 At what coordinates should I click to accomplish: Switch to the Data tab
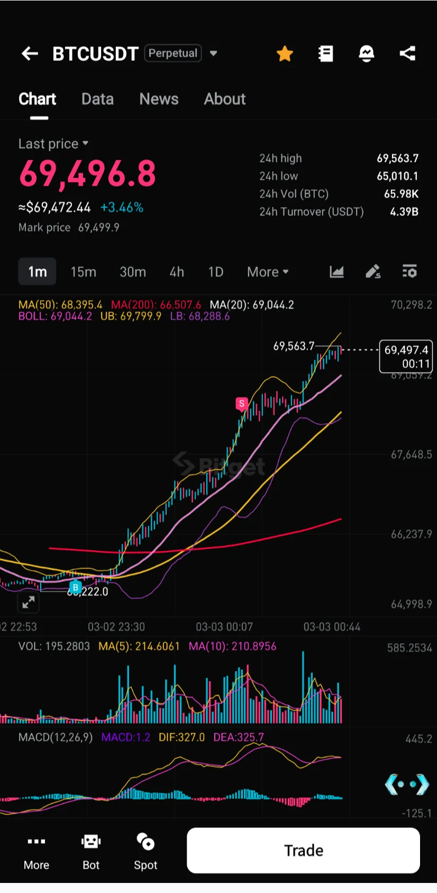pyautogui.click(x=97, y=99)
